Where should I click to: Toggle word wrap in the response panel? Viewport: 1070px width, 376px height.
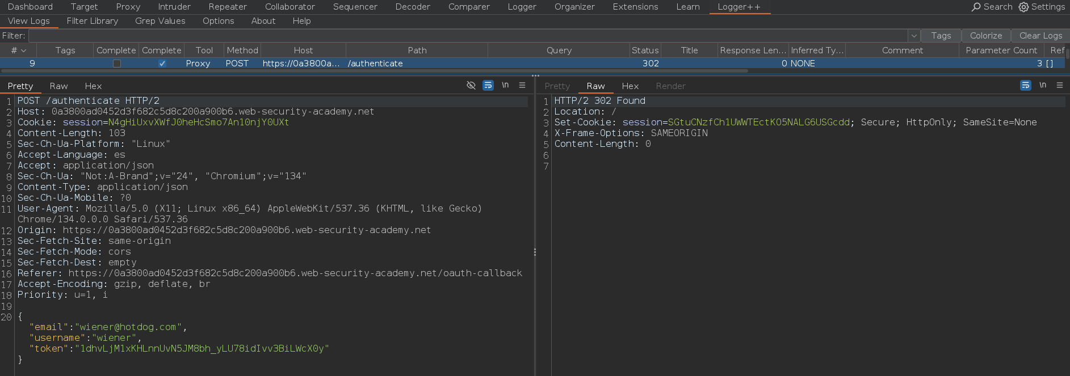click(1025, 86)
